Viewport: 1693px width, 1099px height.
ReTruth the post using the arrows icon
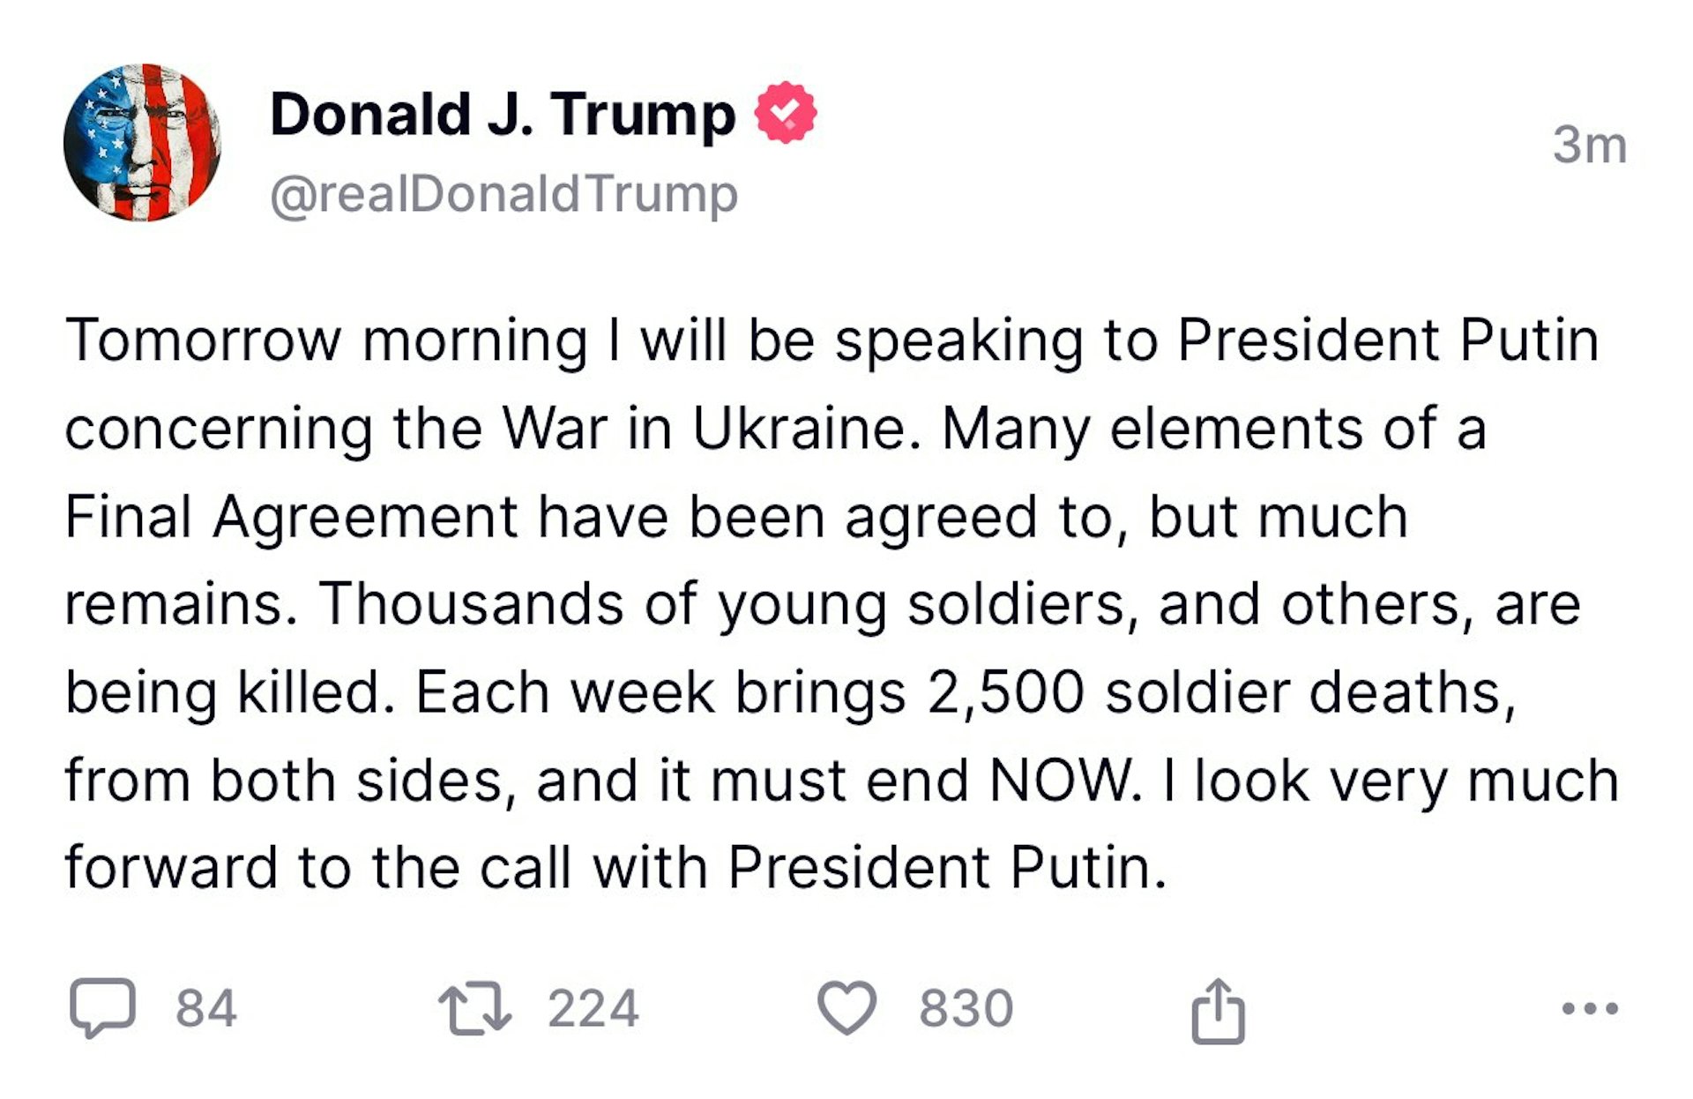(x=475, y=1008)
